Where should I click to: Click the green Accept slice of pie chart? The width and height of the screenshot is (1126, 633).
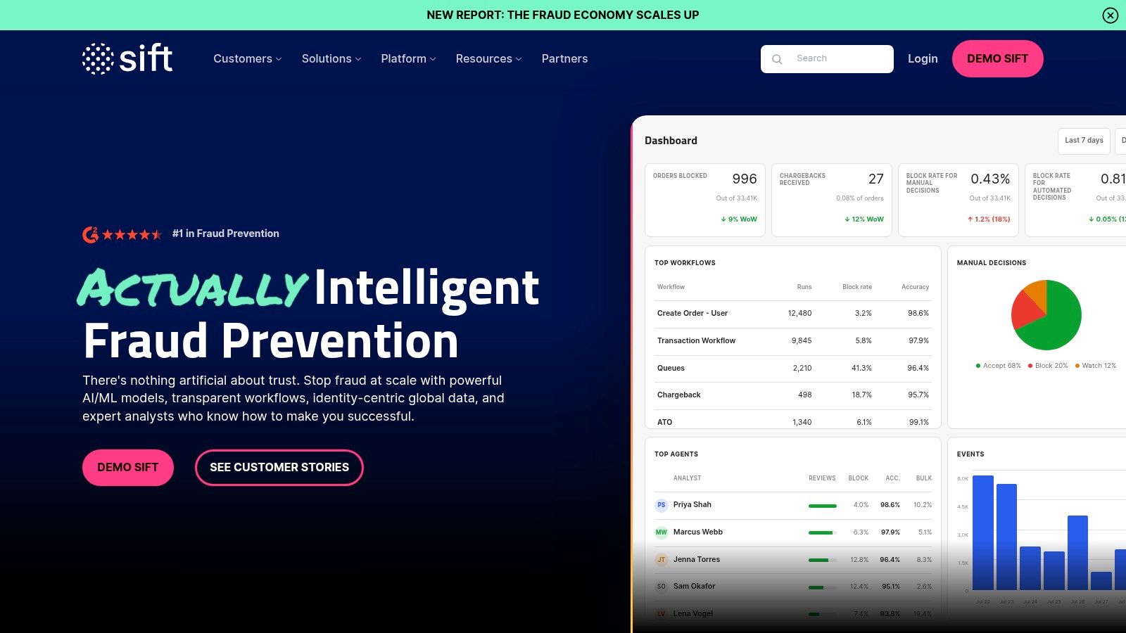[1059, 320]
